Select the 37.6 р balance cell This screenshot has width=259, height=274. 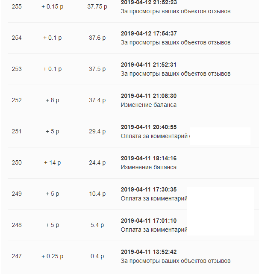(97, 38)
